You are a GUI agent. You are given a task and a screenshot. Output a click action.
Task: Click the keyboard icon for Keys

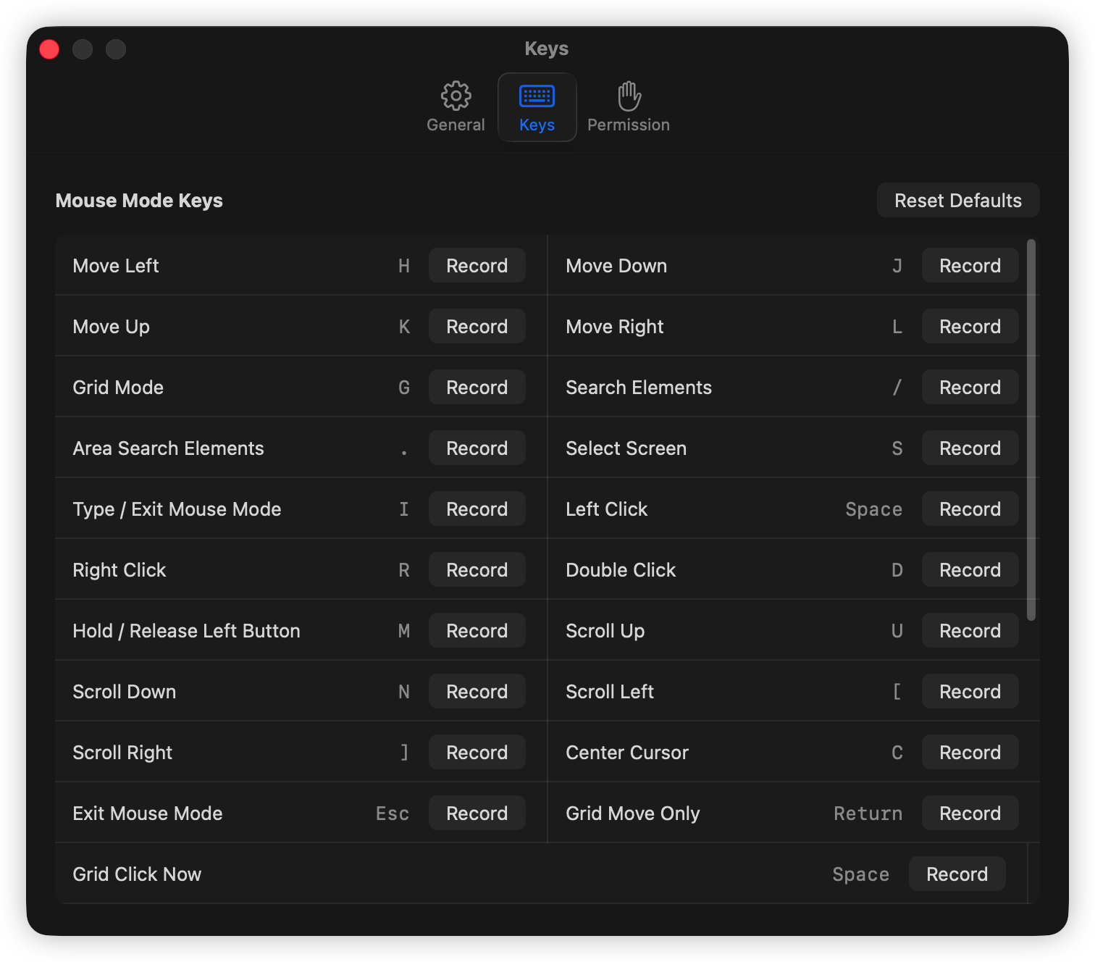coord(537,96)
